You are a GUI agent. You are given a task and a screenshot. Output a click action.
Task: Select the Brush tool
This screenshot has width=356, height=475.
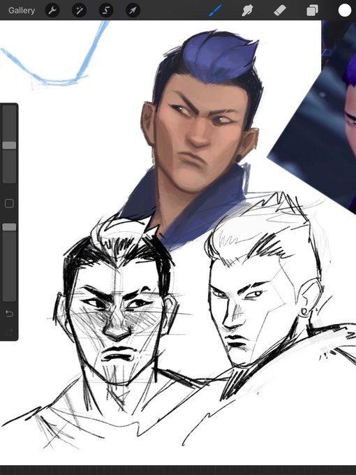[215, 10]
